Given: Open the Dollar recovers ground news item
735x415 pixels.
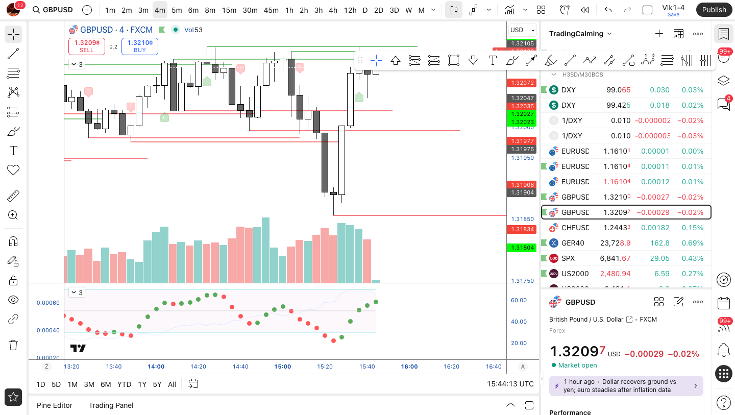Looking at the screenshot, I should (626, 386).
